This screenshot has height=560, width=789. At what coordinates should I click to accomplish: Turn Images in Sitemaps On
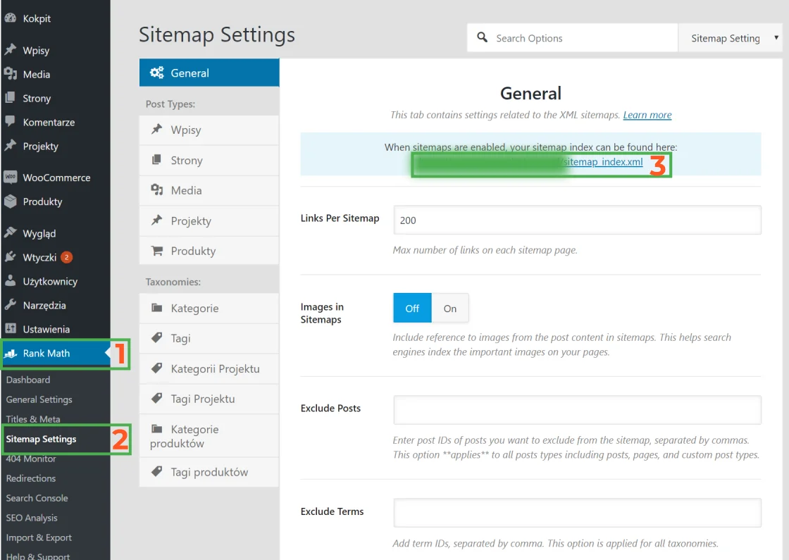click(450, 308)
